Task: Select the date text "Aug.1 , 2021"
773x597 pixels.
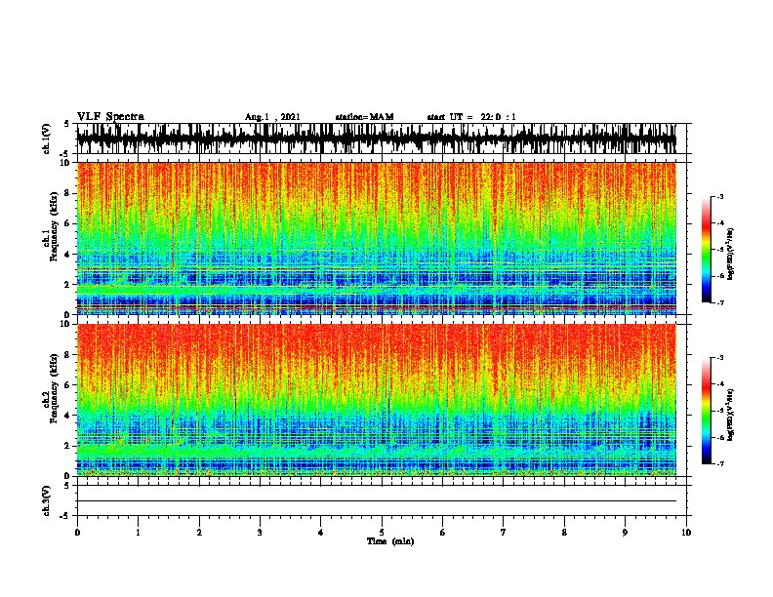Action: click(272, 117)
